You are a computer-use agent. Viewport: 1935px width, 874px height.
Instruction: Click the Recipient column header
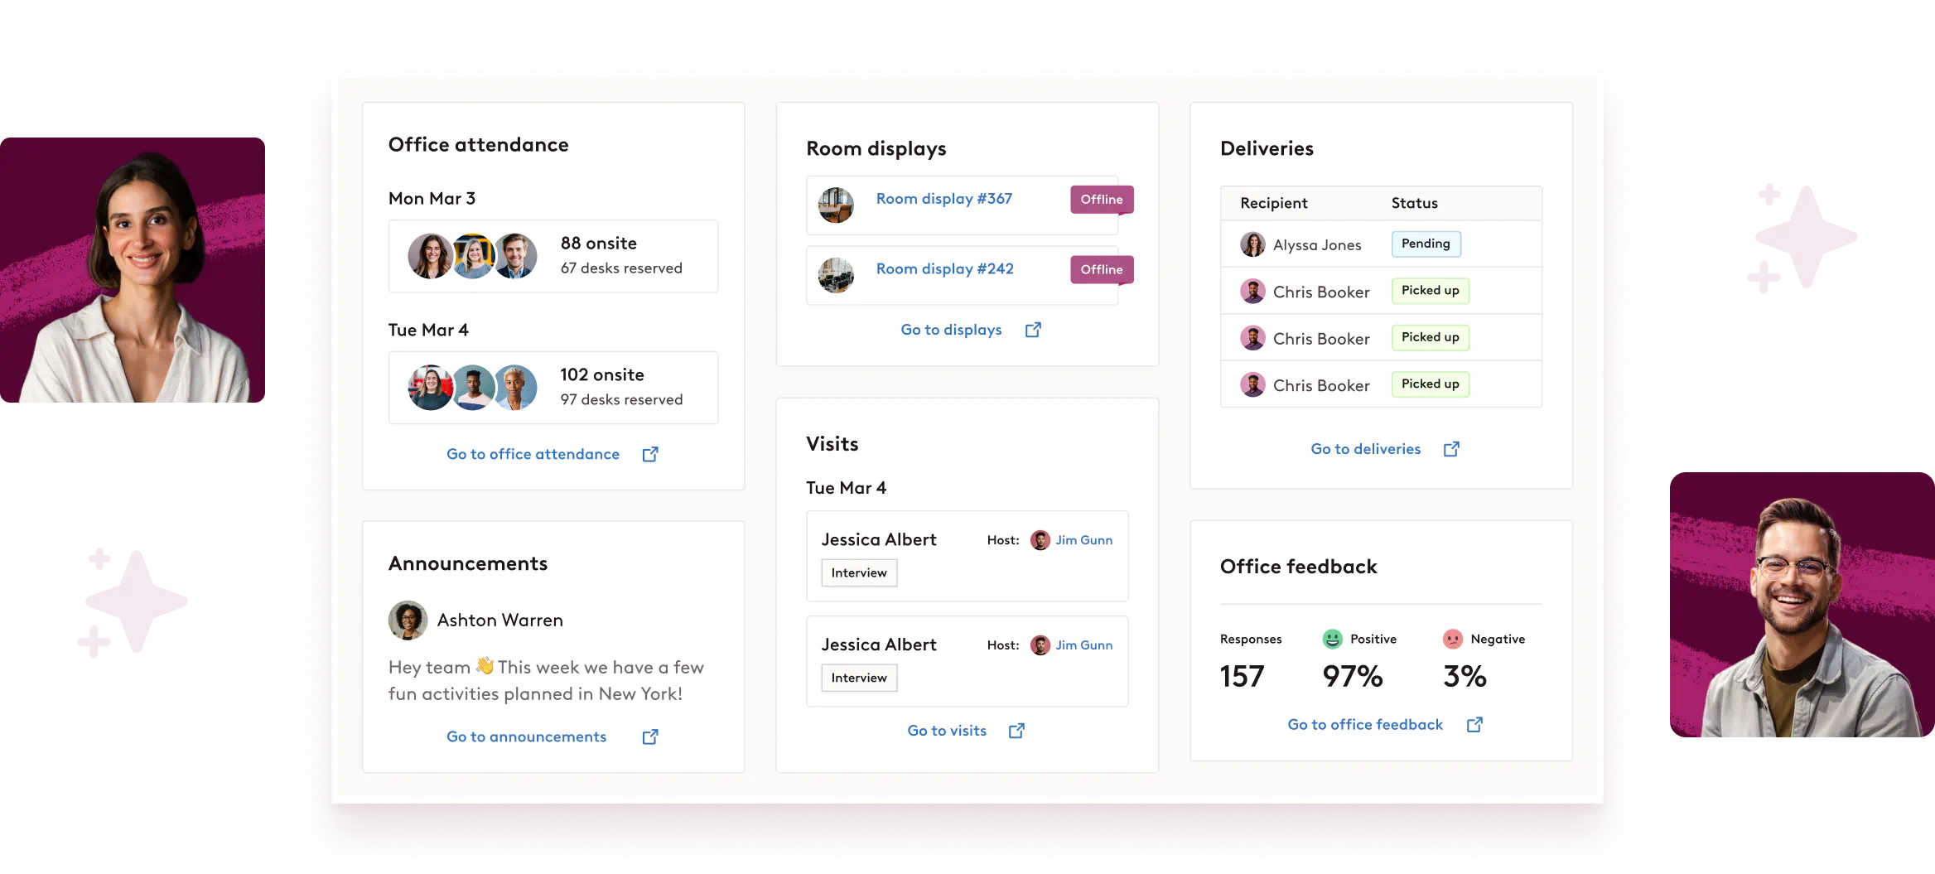1273,203
